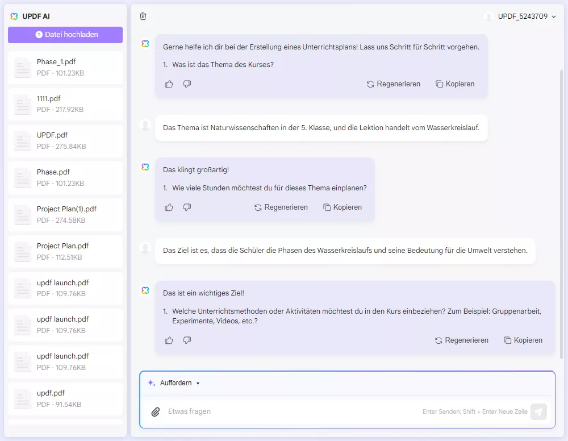Click the 'PDF · 217.92KB' size label
Viewport: 568px width, 441px height.
pos(60,110)
